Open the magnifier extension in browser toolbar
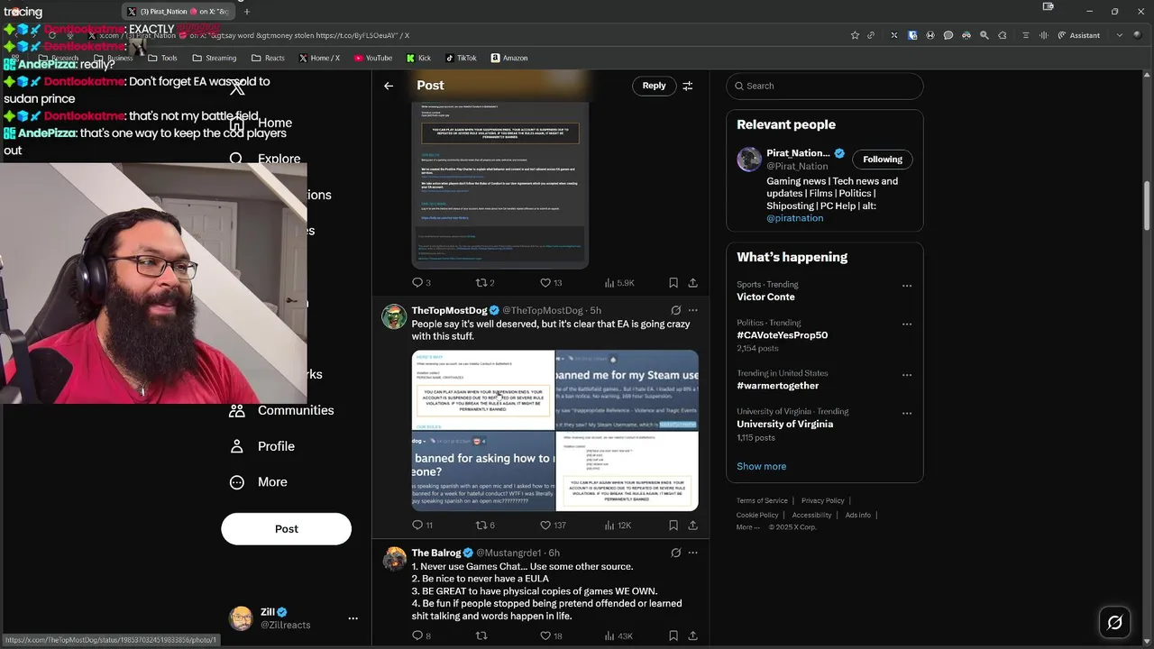The image size is (1154, 649). (985, 35)
